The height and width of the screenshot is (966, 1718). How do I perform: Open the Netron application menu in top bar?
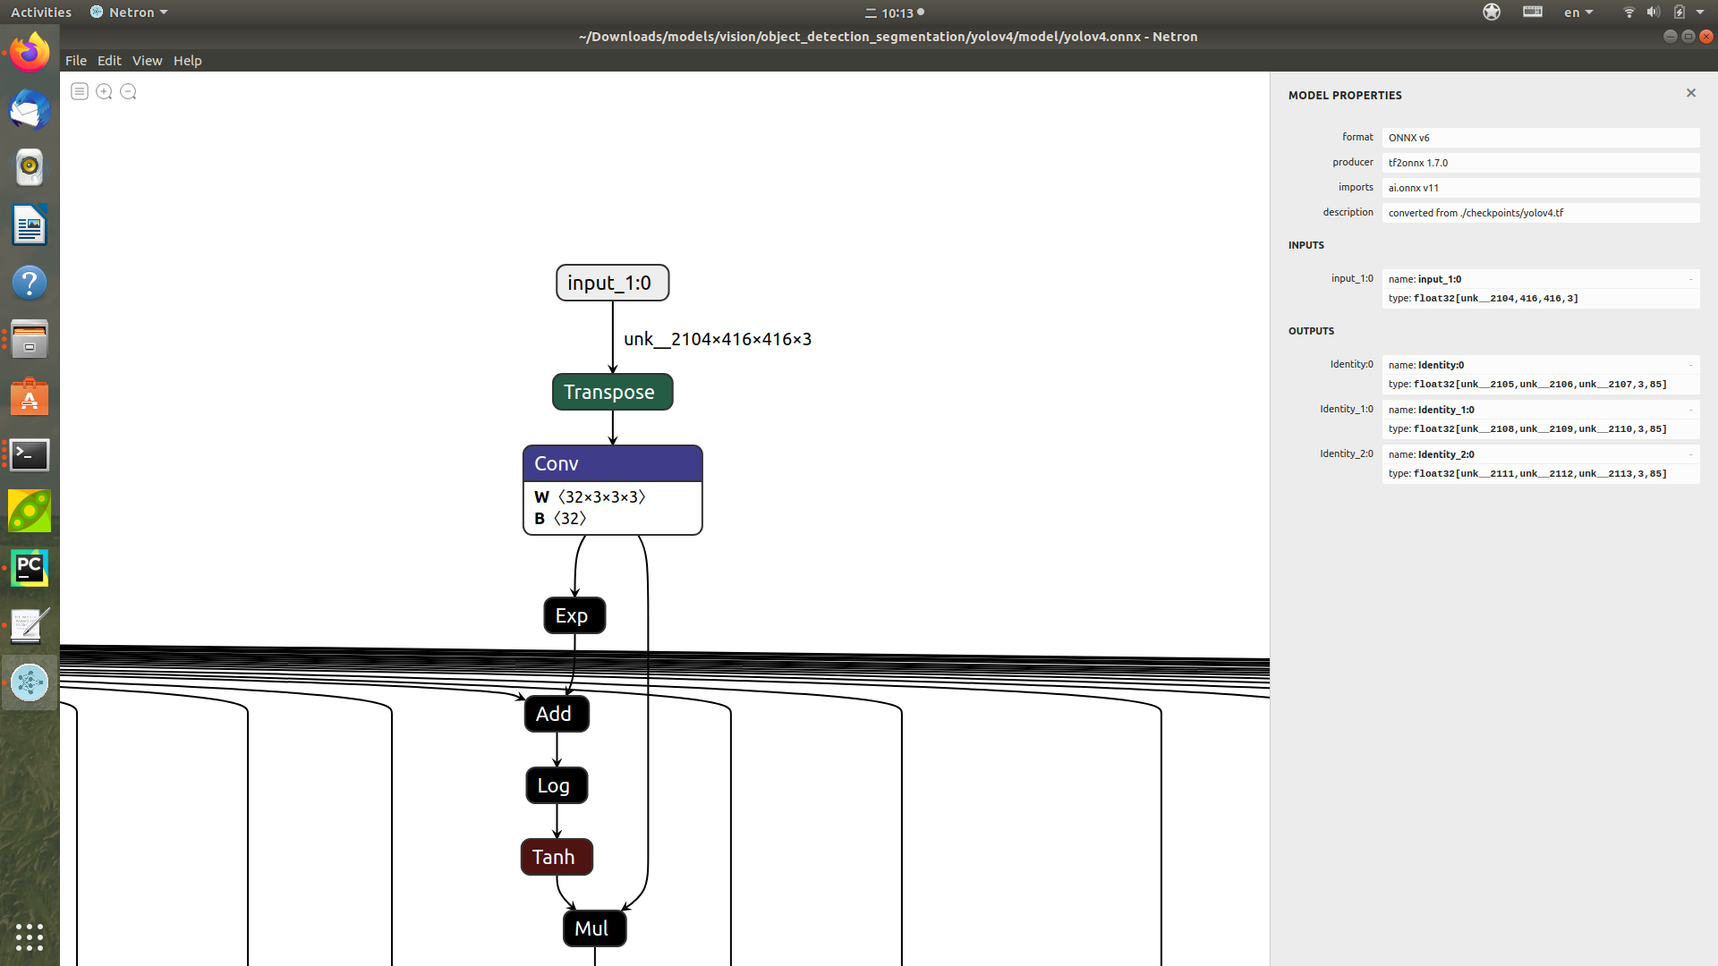[128, 12]
